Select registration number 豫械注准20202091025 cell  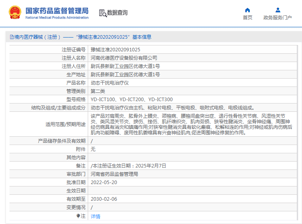point(115,50)
